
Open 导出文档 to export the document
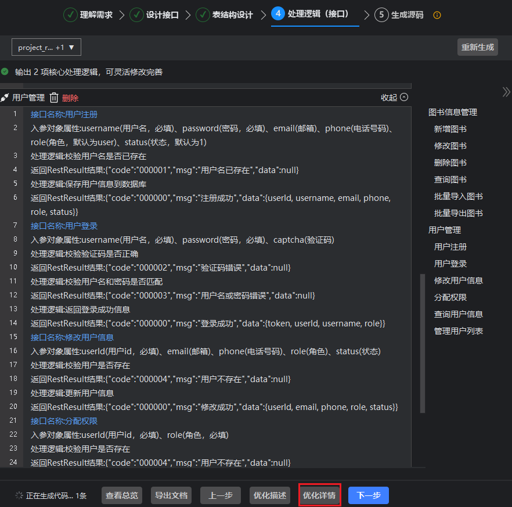tap(171, 495)
